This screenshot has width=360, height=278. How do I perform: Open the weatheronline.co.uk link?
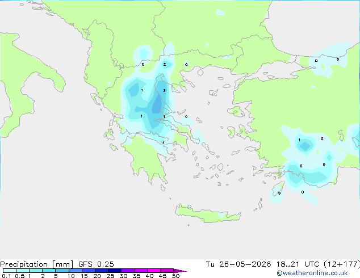pyautogui.click(x=312, y=273)
